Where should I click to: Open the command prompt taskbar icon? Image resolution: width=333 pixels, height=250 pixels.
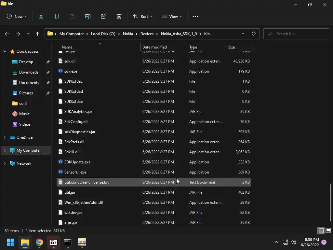68,242
